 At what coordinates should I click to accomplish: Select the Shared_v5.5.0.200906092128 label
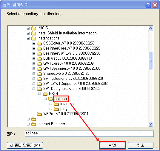66,73
